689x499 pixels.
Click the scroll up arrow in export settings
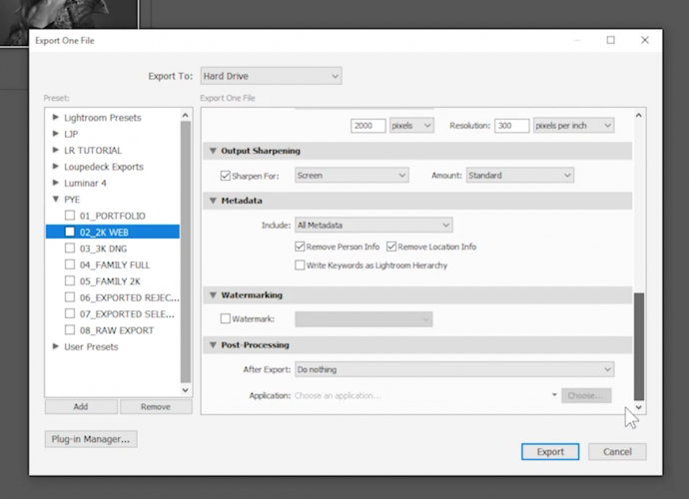[x=639, y=117]
